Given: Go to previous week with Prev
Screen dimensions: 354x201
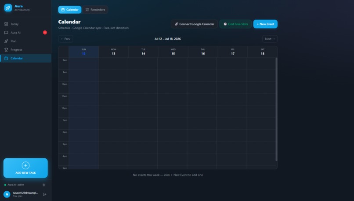Looking at the screenshot, I should coord(65,39).
